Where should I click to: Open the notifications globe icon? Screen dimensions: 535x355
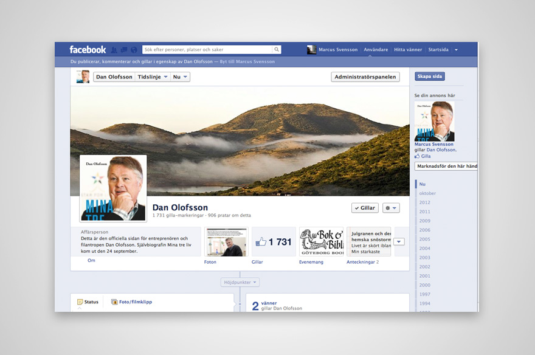coord(134,50)
